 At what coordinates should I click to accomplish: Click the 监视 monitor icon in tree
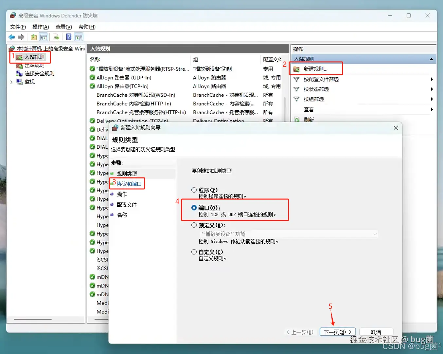click(19, 82)
